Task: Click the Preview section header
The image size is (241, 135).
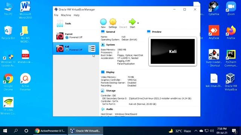Action: (157, 32)
